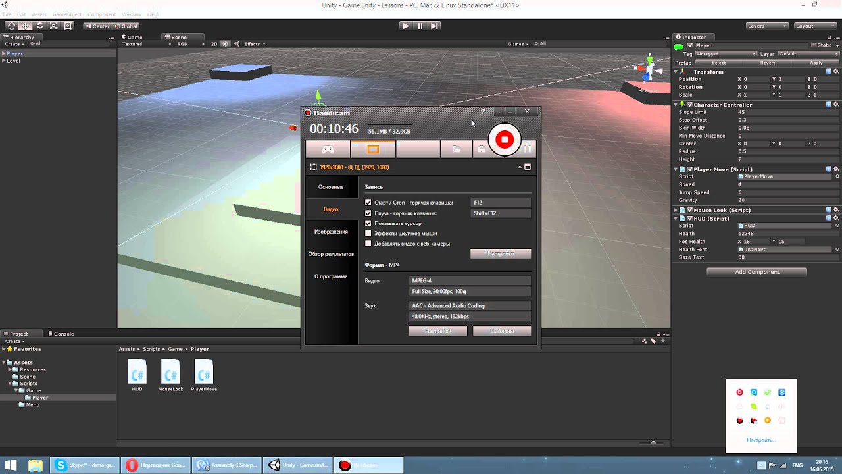
Task: Start Unity Play mode
Action: (x=405, y=26)
